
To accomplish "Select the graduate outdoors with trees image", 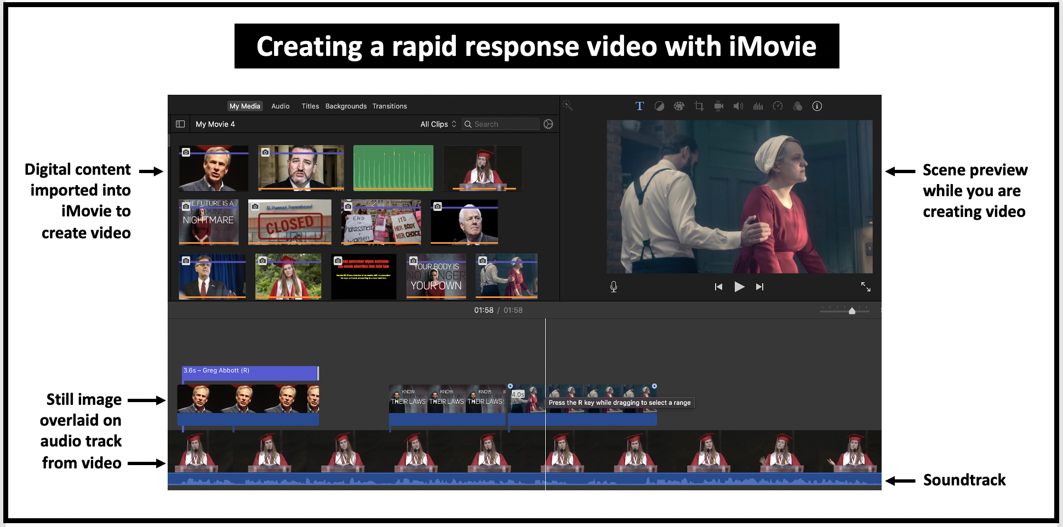I will (288, 276).
